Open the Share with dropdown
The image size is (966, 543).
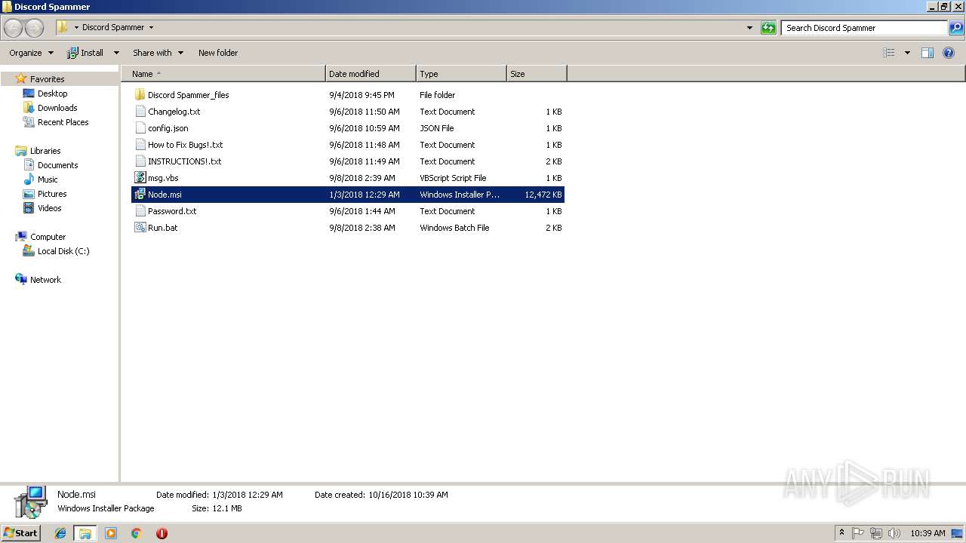(x=158, y=53)
